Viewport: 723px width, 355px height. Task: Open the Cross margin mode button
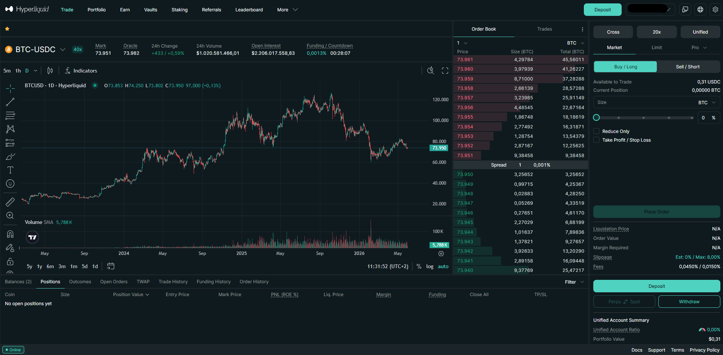[x=613, y=32]
